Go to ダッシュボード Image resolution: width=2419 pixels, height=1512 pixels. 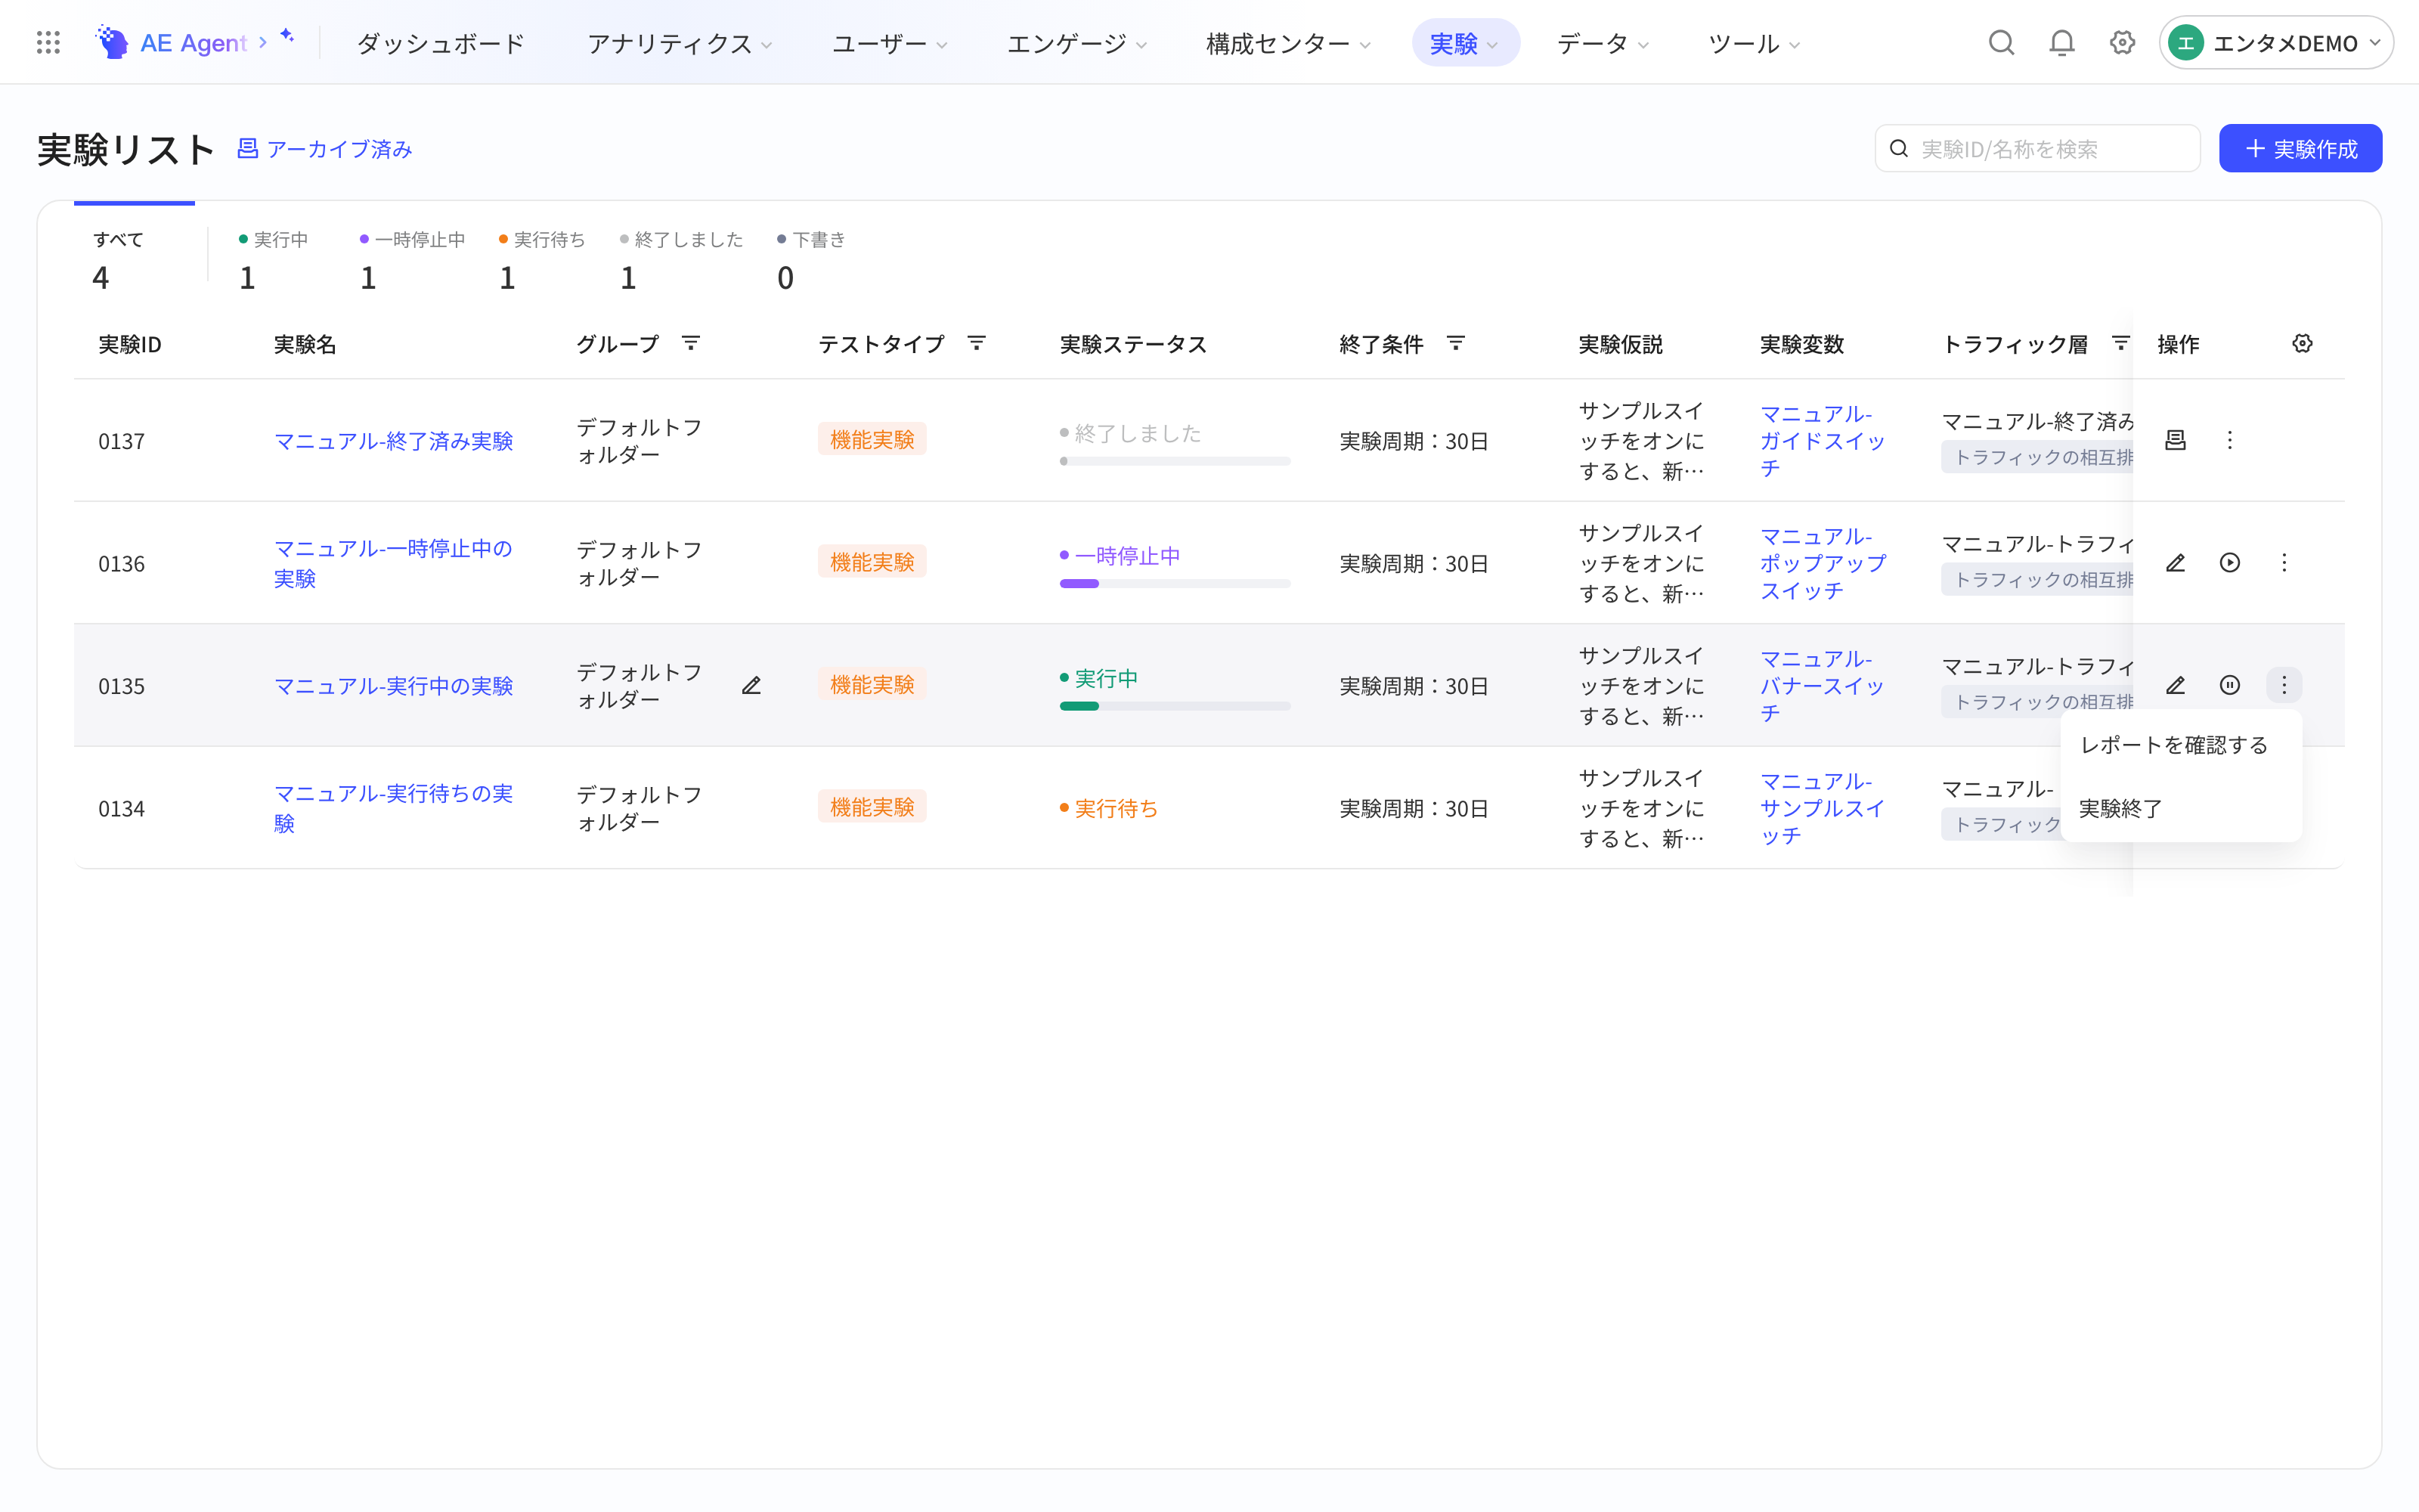pos(441,43)
